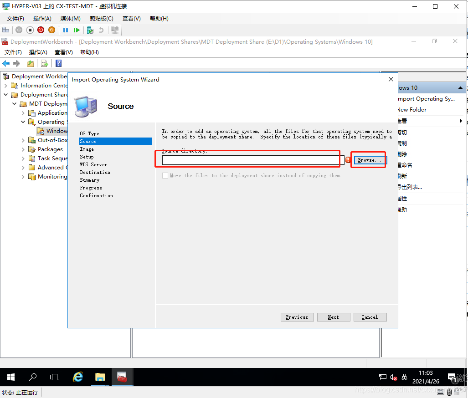Open 帮助(H) menu in DeploymentWorkbench window

click(x=89, y=52)
